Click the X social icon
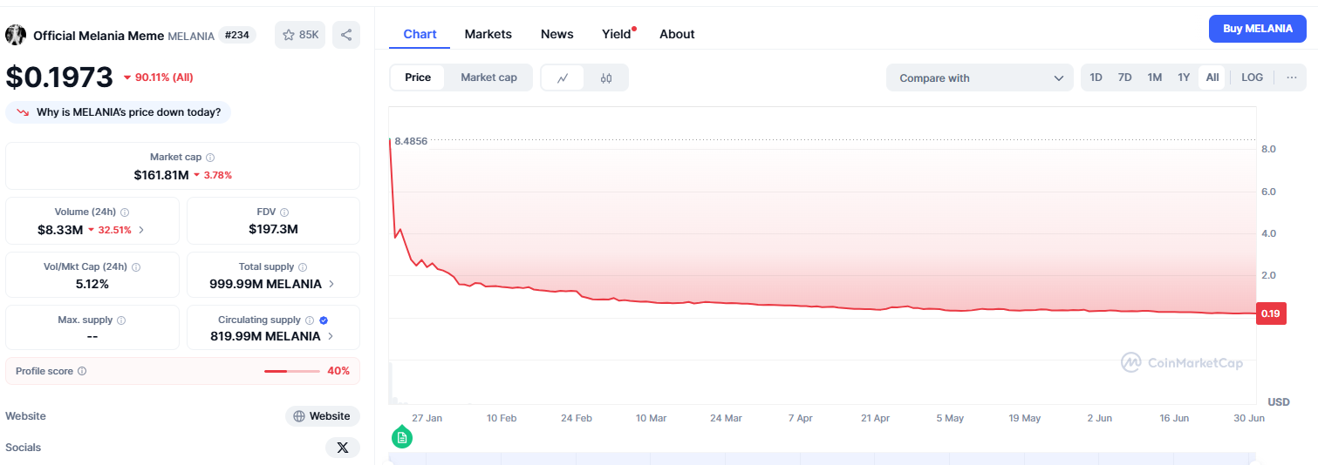Viewport: 1318px width, 465px height. click(x=342, y=448)
